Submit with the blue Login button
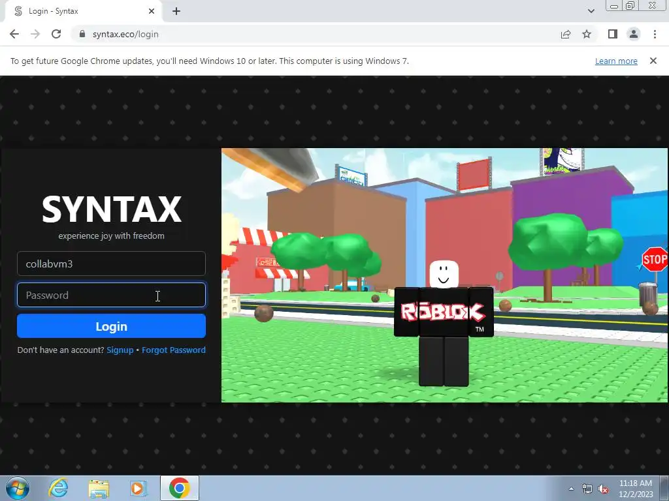The height and width of the screenshot is (501, 669). click(x=111, y=326)
